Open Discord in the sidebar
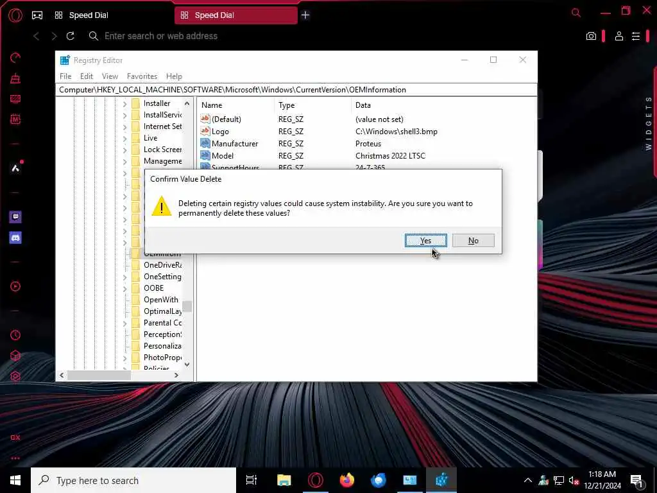The image size is (657, 493). pos(15,238)
